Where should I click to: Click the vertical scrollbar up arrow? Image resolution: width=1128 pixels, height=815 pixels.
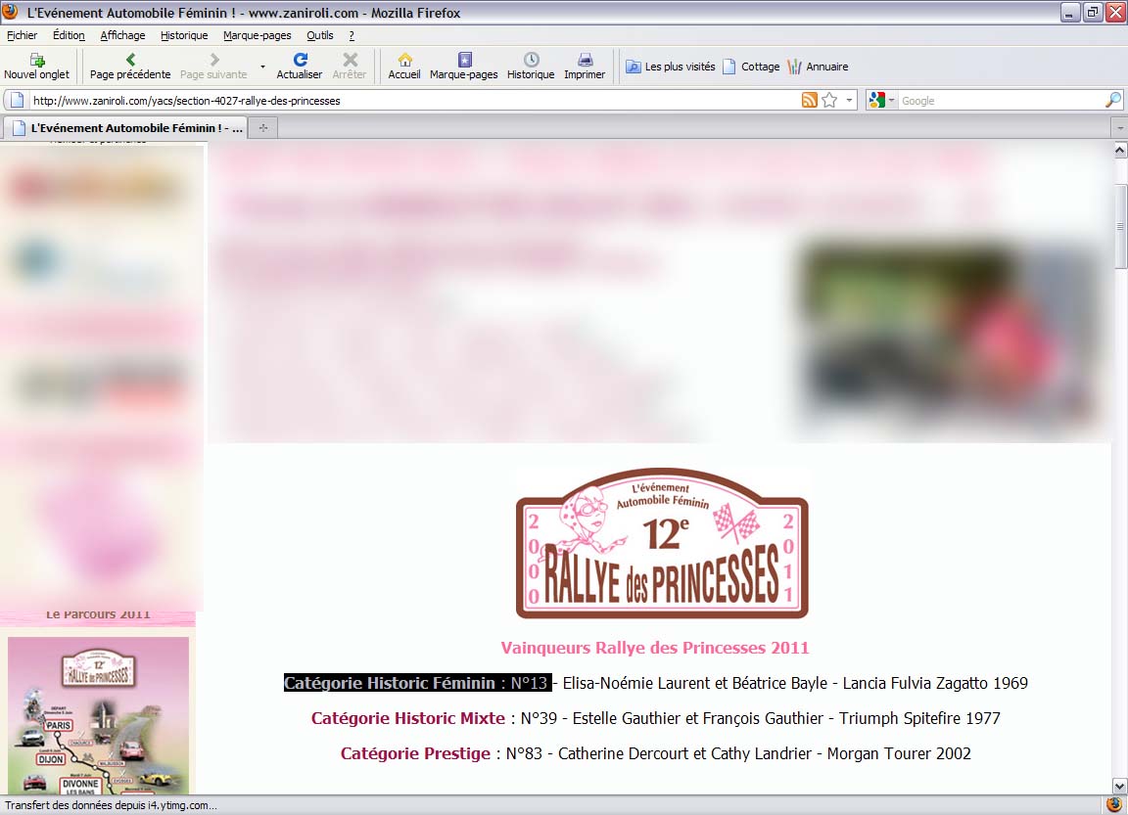pyautogui.click(x=1120, y=151)
